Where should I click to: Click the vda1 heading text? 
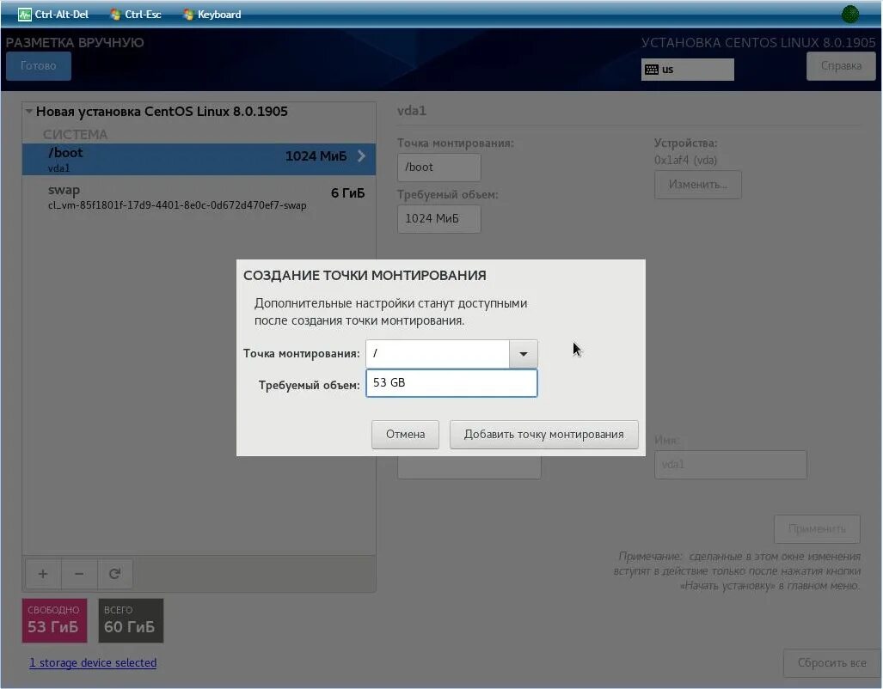pos(412,111)
